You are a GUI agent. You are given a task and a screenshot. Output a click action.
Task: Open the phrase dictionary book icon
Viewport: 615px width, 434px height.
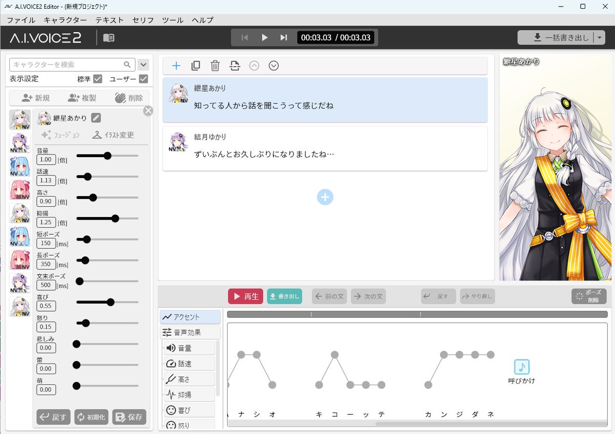108,37
